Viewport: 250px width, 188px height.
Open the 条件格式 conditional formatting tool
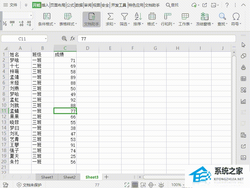coord(47,19)
